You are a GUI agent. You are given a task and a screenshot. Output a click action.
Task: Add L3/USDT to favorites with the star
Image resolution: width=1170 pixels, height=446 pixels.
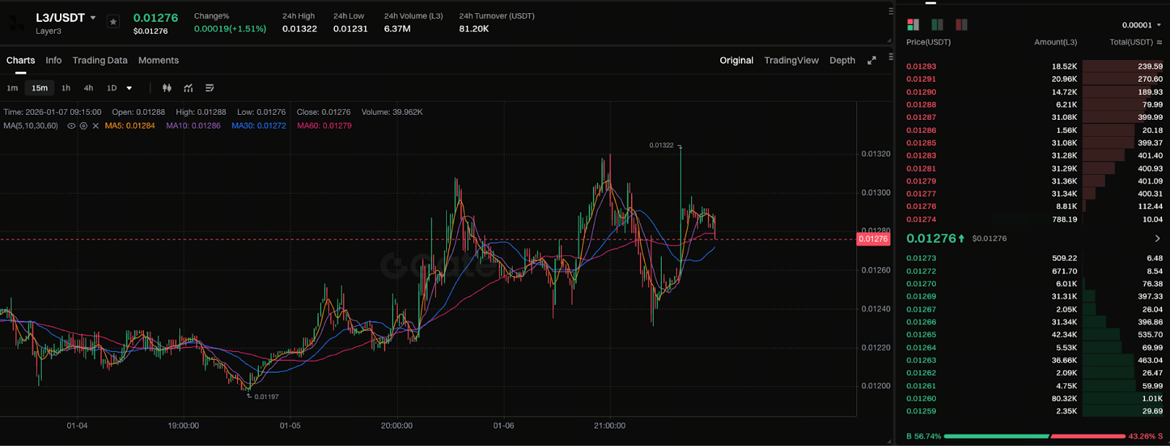113,22
